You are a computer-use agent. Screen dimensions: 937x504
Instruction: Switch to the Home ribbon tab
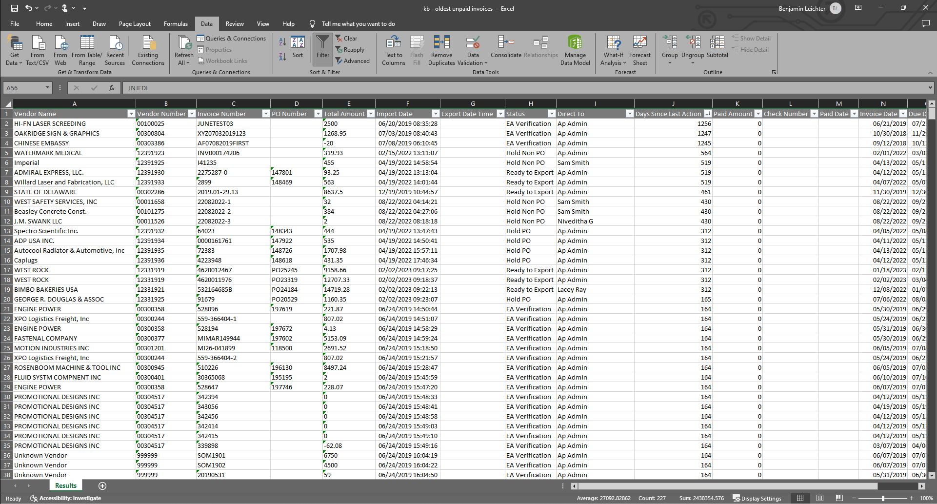point(44,23)
